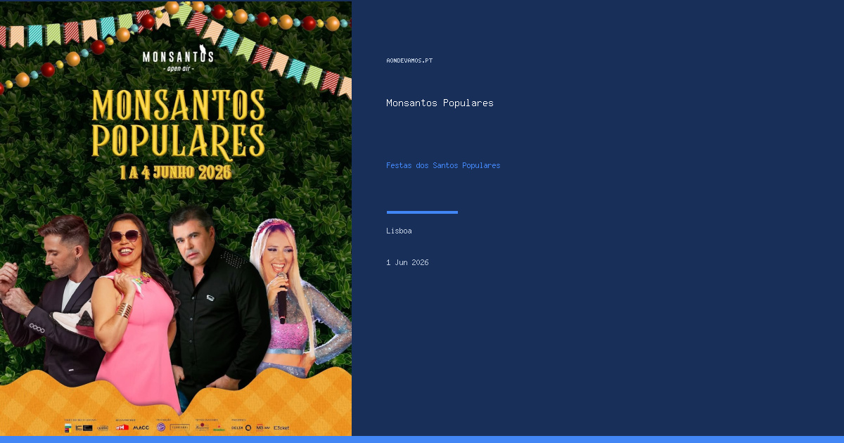The width and height of the screenshot is (844, 443).
Task: Select the 1 Jun 2026 date
Action: [x=407, y=262]
